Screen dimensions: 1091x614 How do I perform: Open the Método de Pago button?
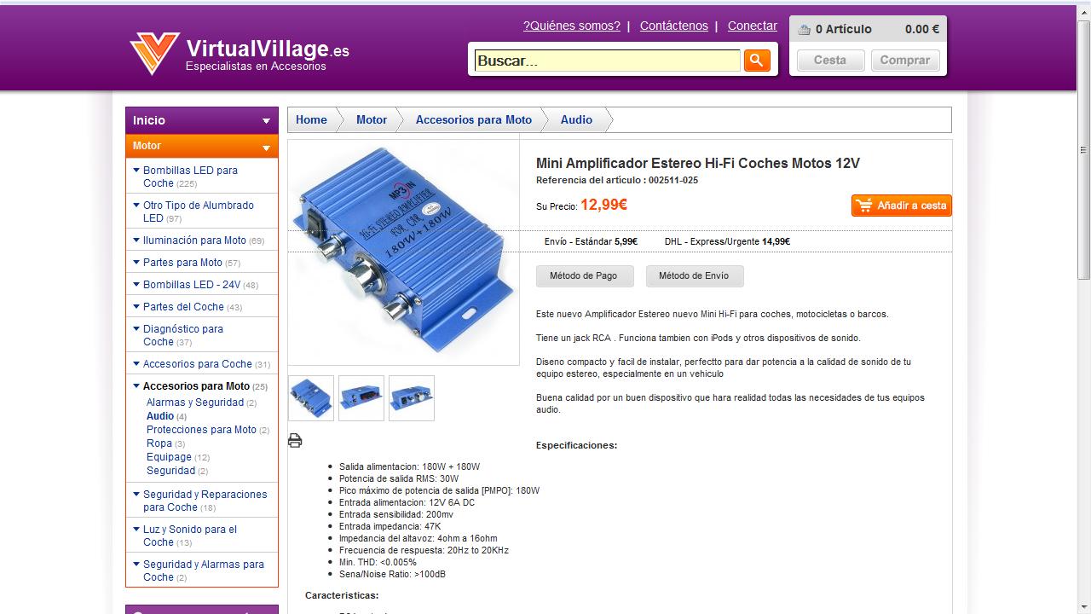coord(584,276)
